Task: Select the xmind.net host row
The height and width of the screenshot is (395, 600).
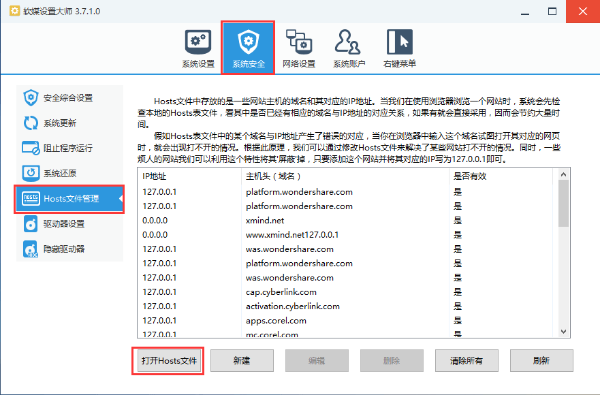Action: tap(345, 221)
